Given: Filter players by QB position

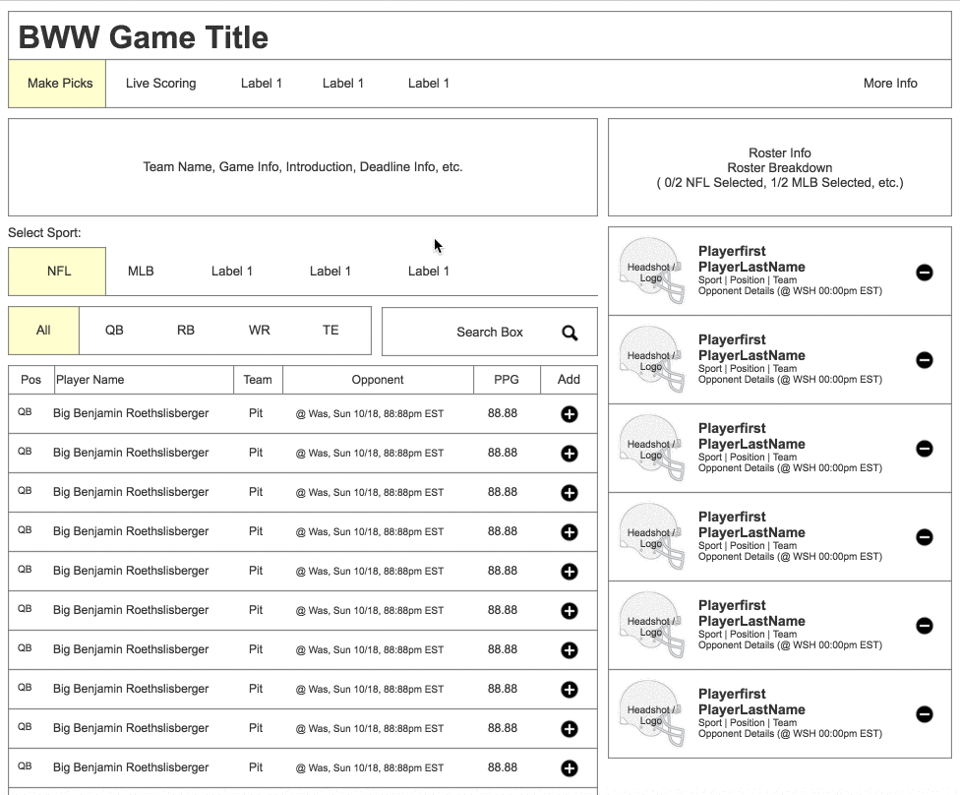Looking at the screenshot, I should click(114, 331).
